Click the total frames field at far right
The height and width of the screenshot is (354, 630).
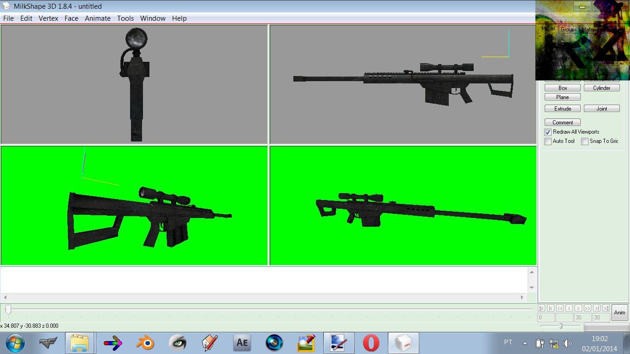click(601, 318)
